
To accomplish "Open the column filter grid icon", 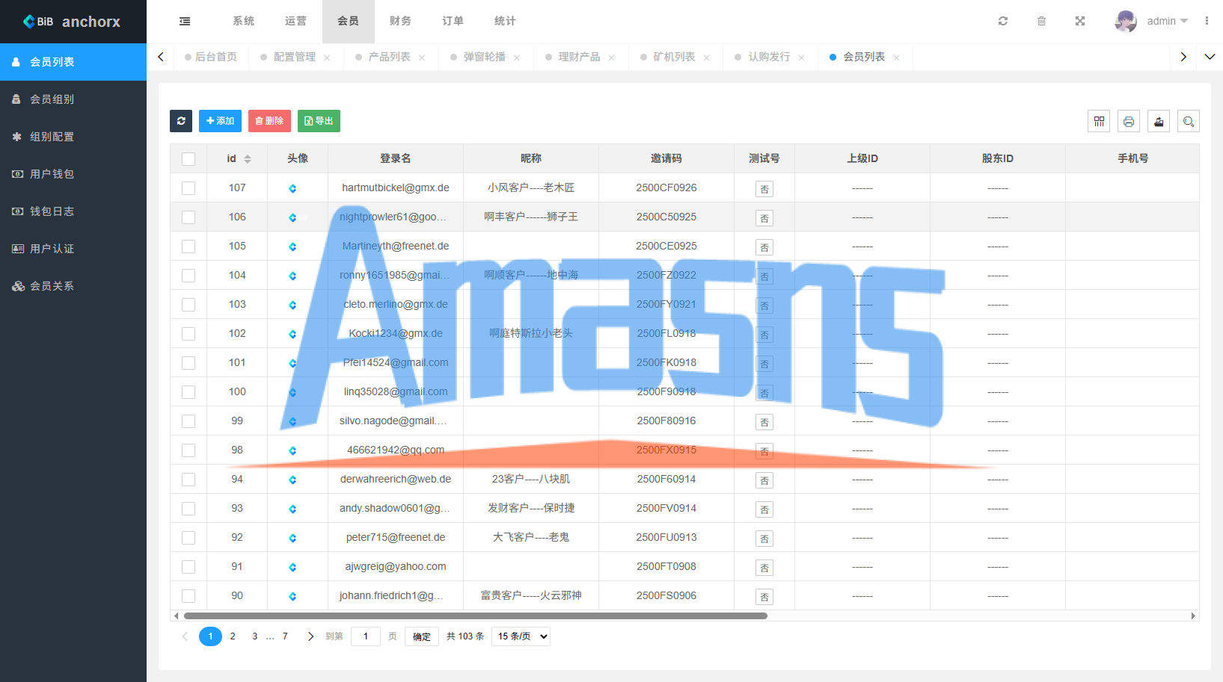I will 1099,121.
